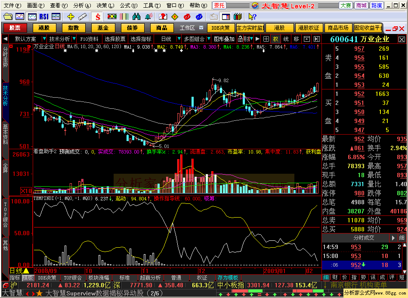Image resolution: width=408 pixels, height=298 pixels.
Task: Select the ruler measuring tool icon
Action: click(x=83, y=17)
